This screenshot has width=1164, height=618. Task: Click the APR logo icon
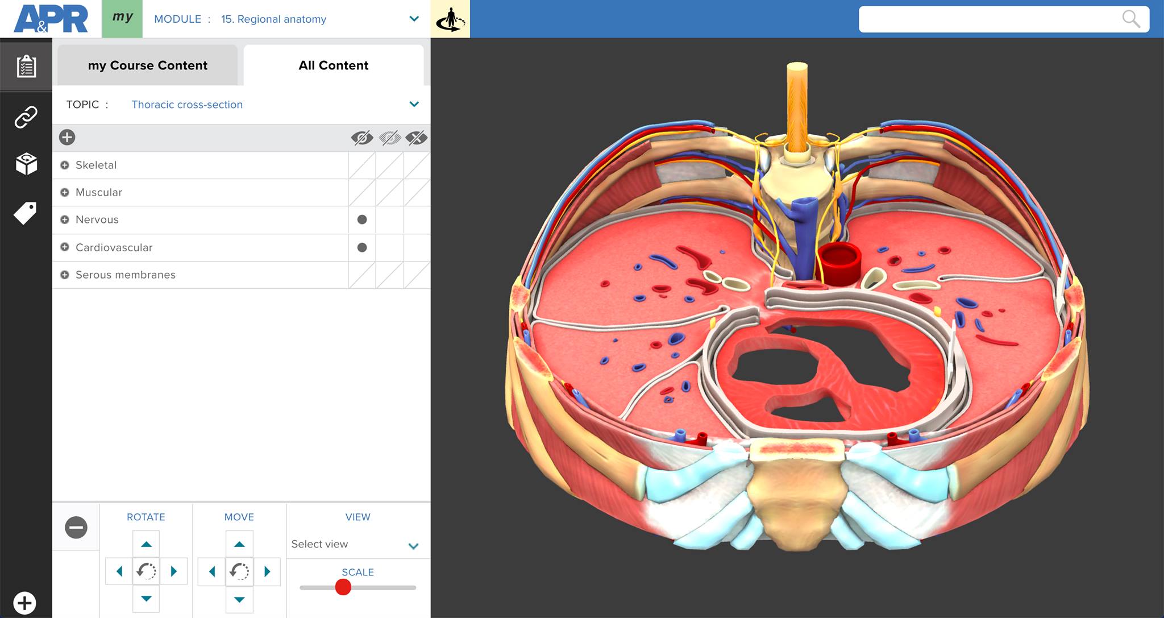point(51,19)
